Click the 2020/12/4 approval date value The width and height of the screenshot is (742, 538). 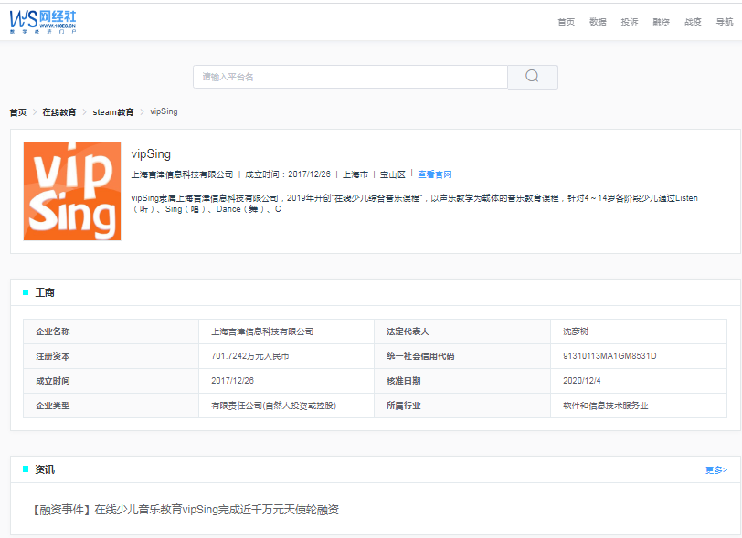581,381
